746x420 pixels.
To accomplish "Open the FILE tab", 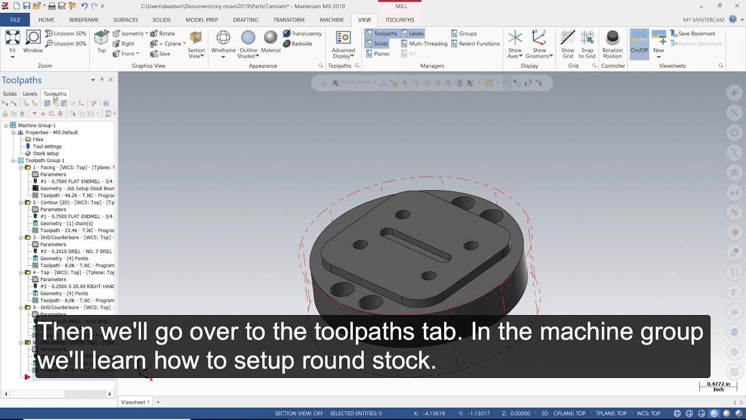I will tap(15, 20).
